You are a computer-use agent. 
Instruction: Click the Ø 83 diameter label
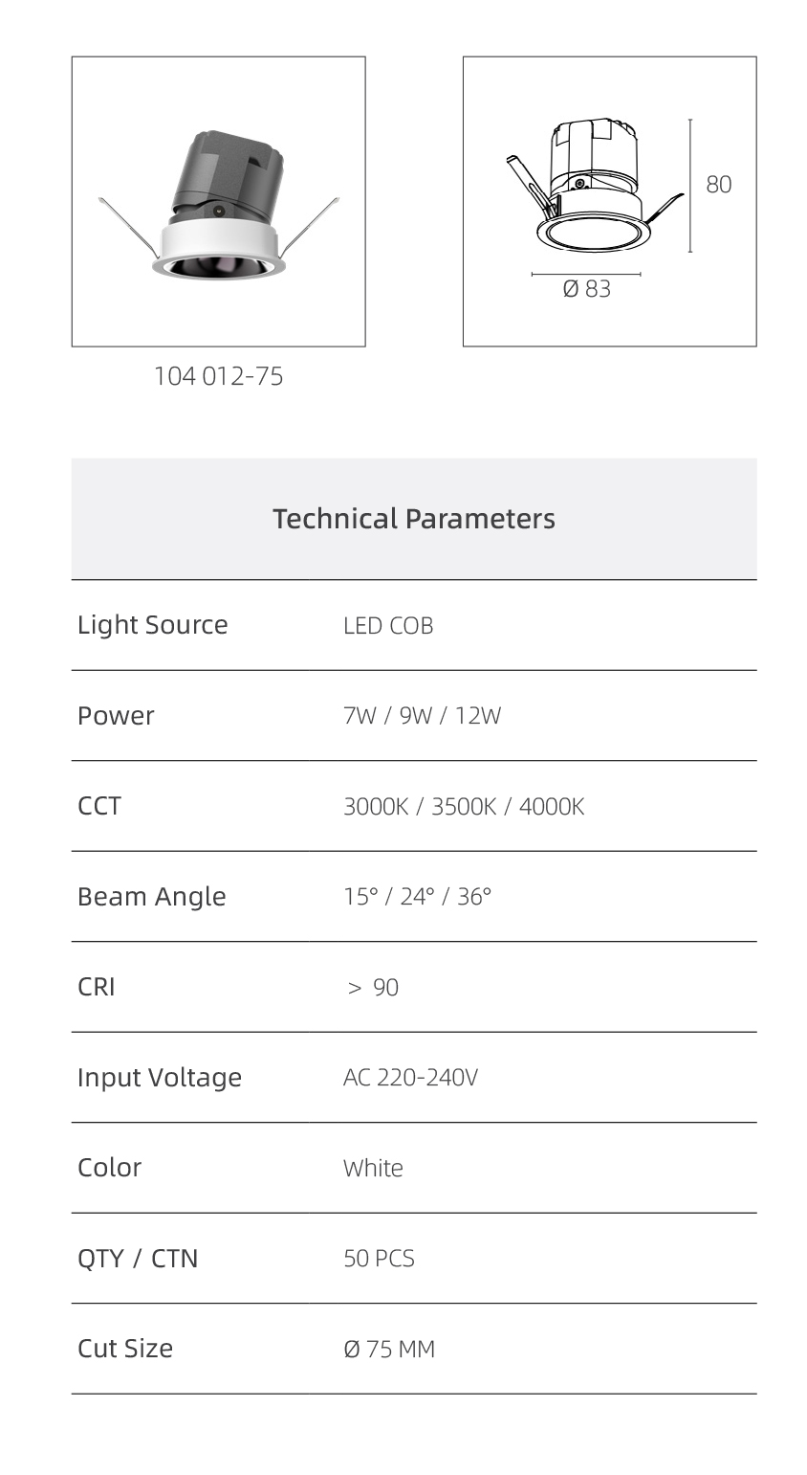586,289
